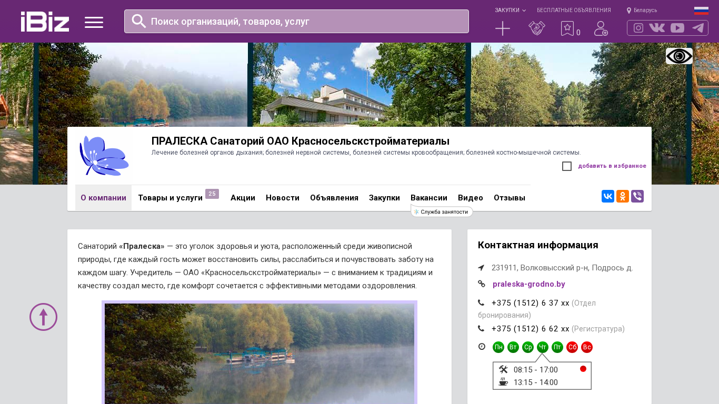Screen dimensions: 719x404
Task: Open the iBiz YouTube channel
Action: tap(677, 28)
